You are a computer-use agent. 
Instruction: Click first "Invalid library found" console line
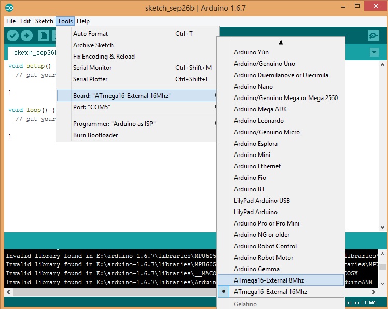click(111, 256)
